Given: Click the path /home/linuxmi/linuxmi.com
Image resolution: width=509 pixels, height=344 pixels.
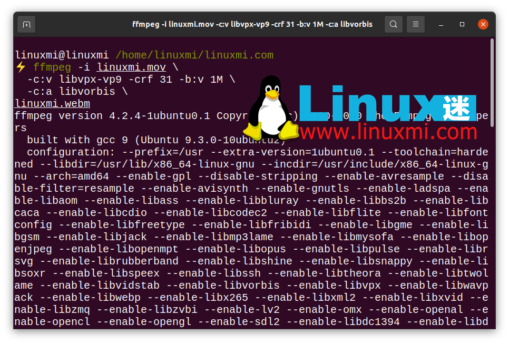Looking at the screenshot, I should [194, 55].
